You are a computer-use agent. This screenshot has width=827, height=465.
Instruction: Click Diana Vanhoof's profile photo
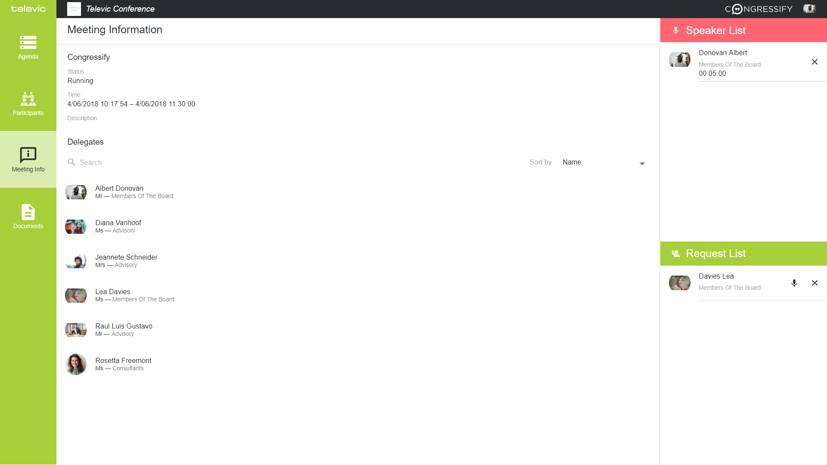[76, 226]
